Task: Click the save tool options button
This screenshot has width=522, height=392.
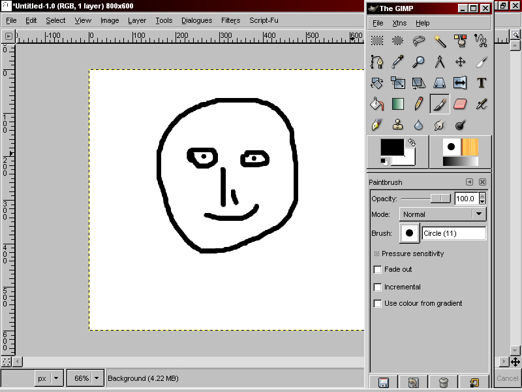Action: (384, 383)
